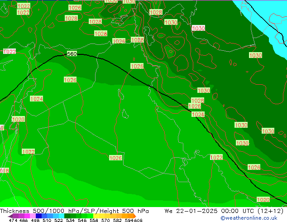Select the chart title 'Thickness 500/1000 hPa/SLP/Height 500 hPa'
Screen dimensions: 287x222
pos(74,211)
